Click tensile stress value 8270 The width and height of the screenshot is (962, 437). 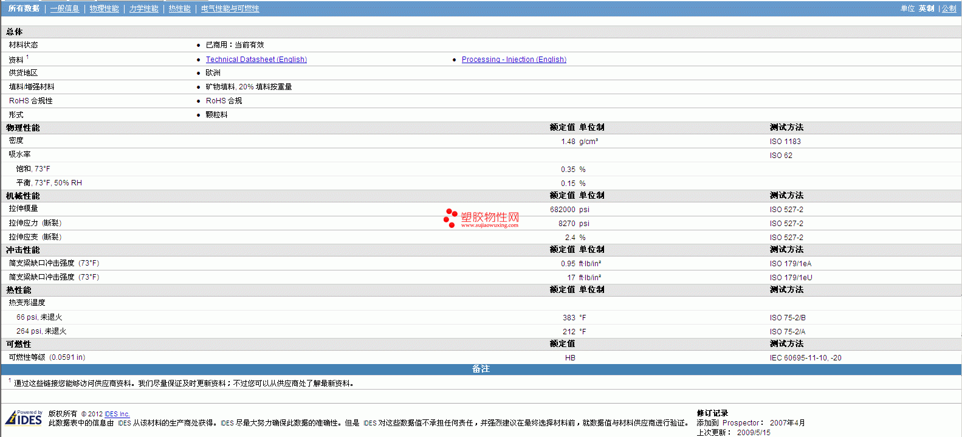click(567, 224)
